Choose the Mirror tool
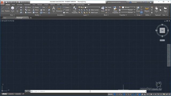The width and height of the screenshot is (171, 96). [36, 10]
